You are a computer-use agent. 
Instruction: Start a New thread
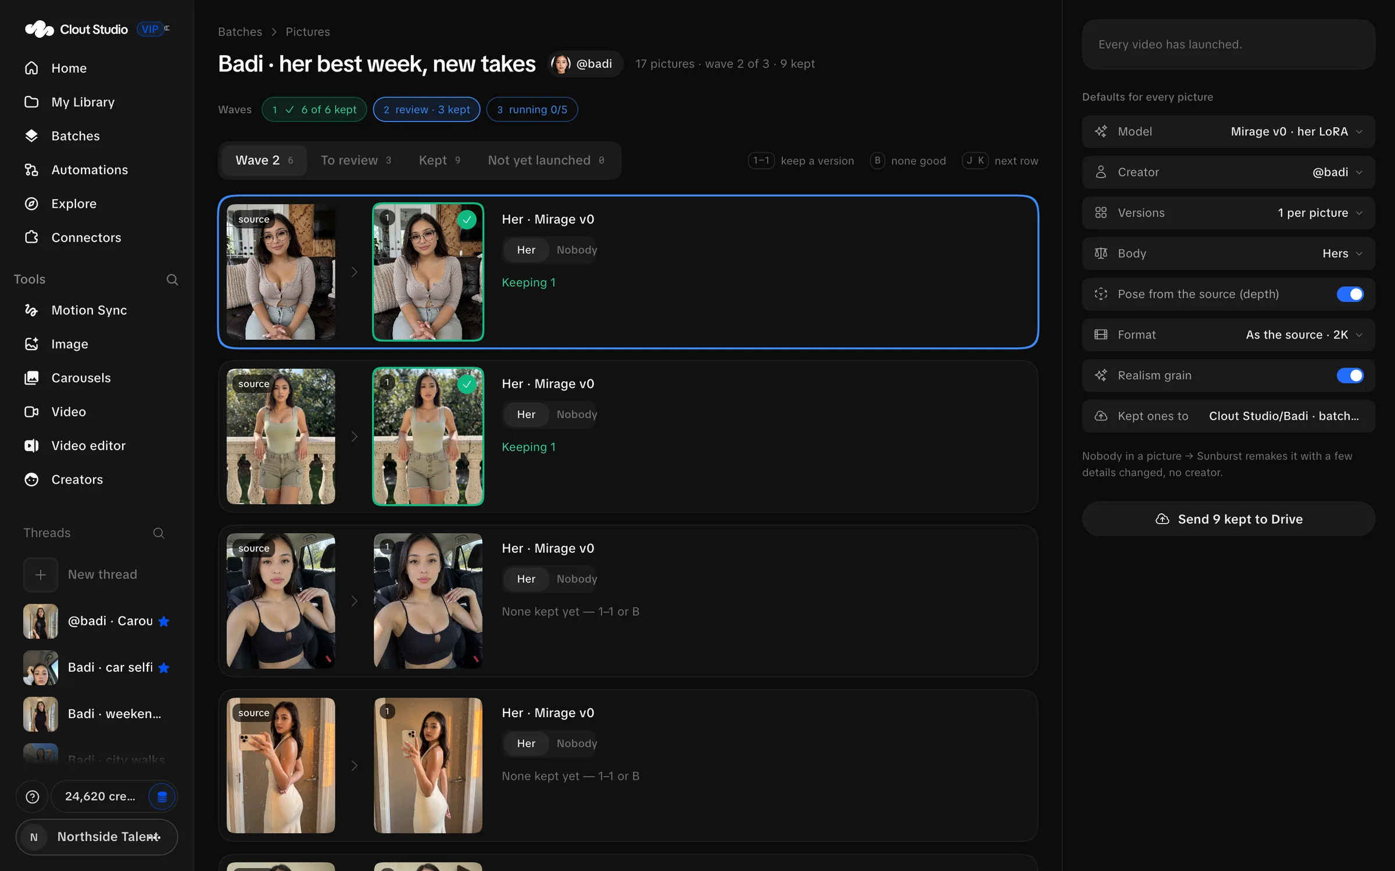96,575
